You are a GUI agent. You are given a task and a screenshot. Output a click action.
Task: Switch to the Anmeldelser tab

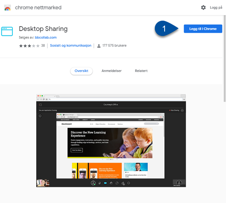[111, 71]
